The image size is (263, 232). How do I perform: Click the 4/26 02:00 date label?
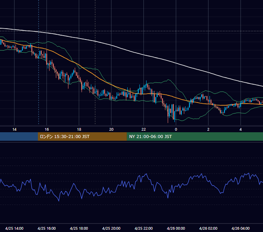click(x=208, y=228)
